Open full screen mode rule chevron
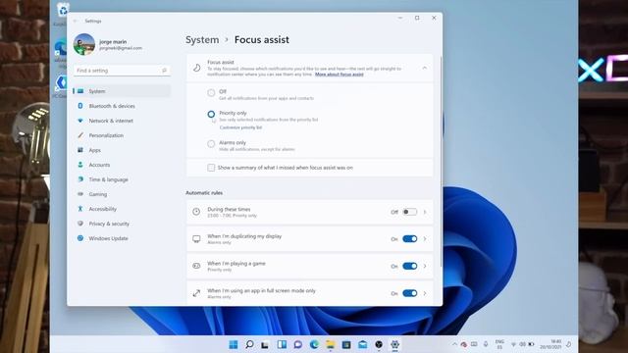 425,293
